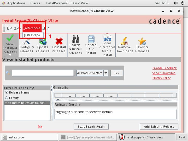Image resolution: width=188 pixels, height=141 pixels.
Task: Click the toolbar drag handle beside File
Action: coord(4,28)
